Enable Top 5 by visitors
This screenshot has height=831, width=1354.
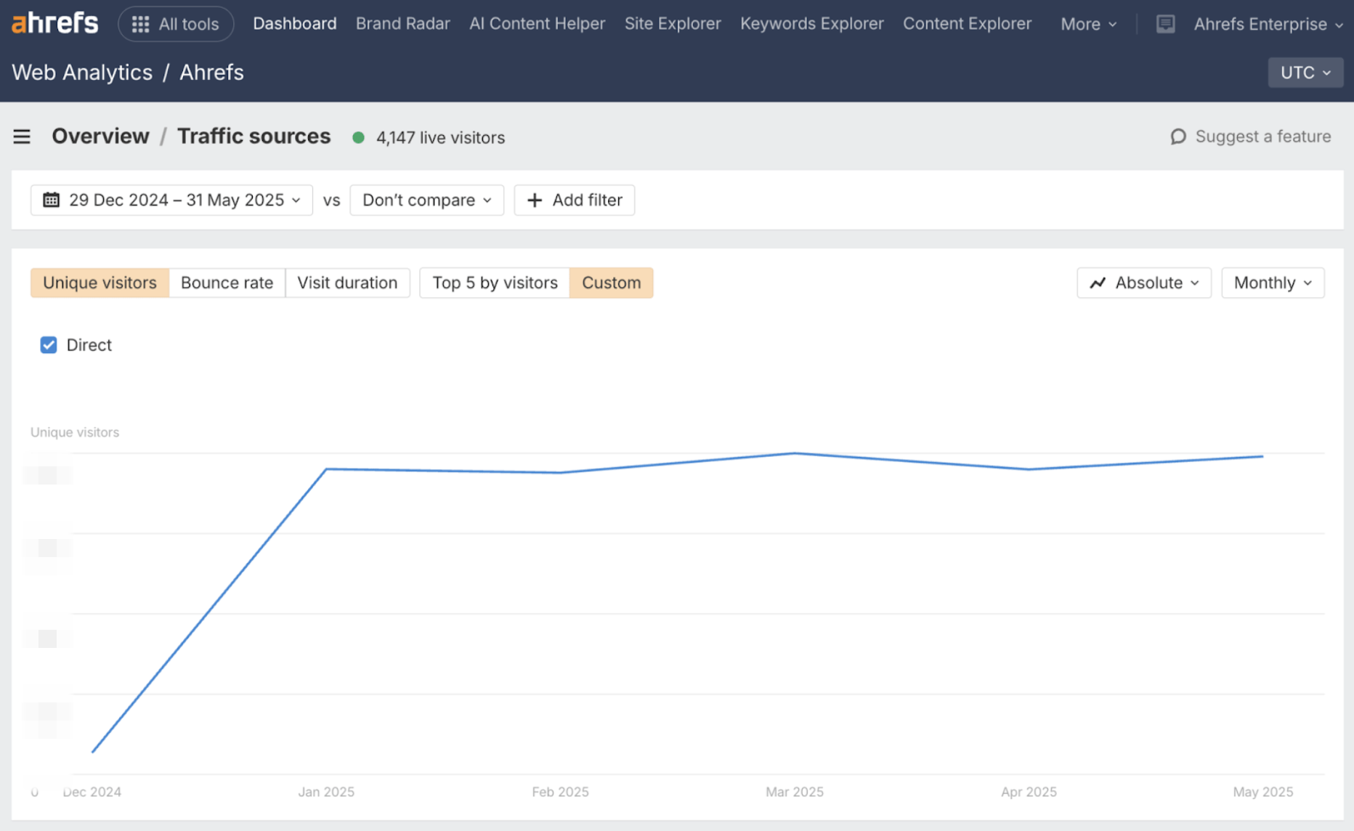point(494,283)
